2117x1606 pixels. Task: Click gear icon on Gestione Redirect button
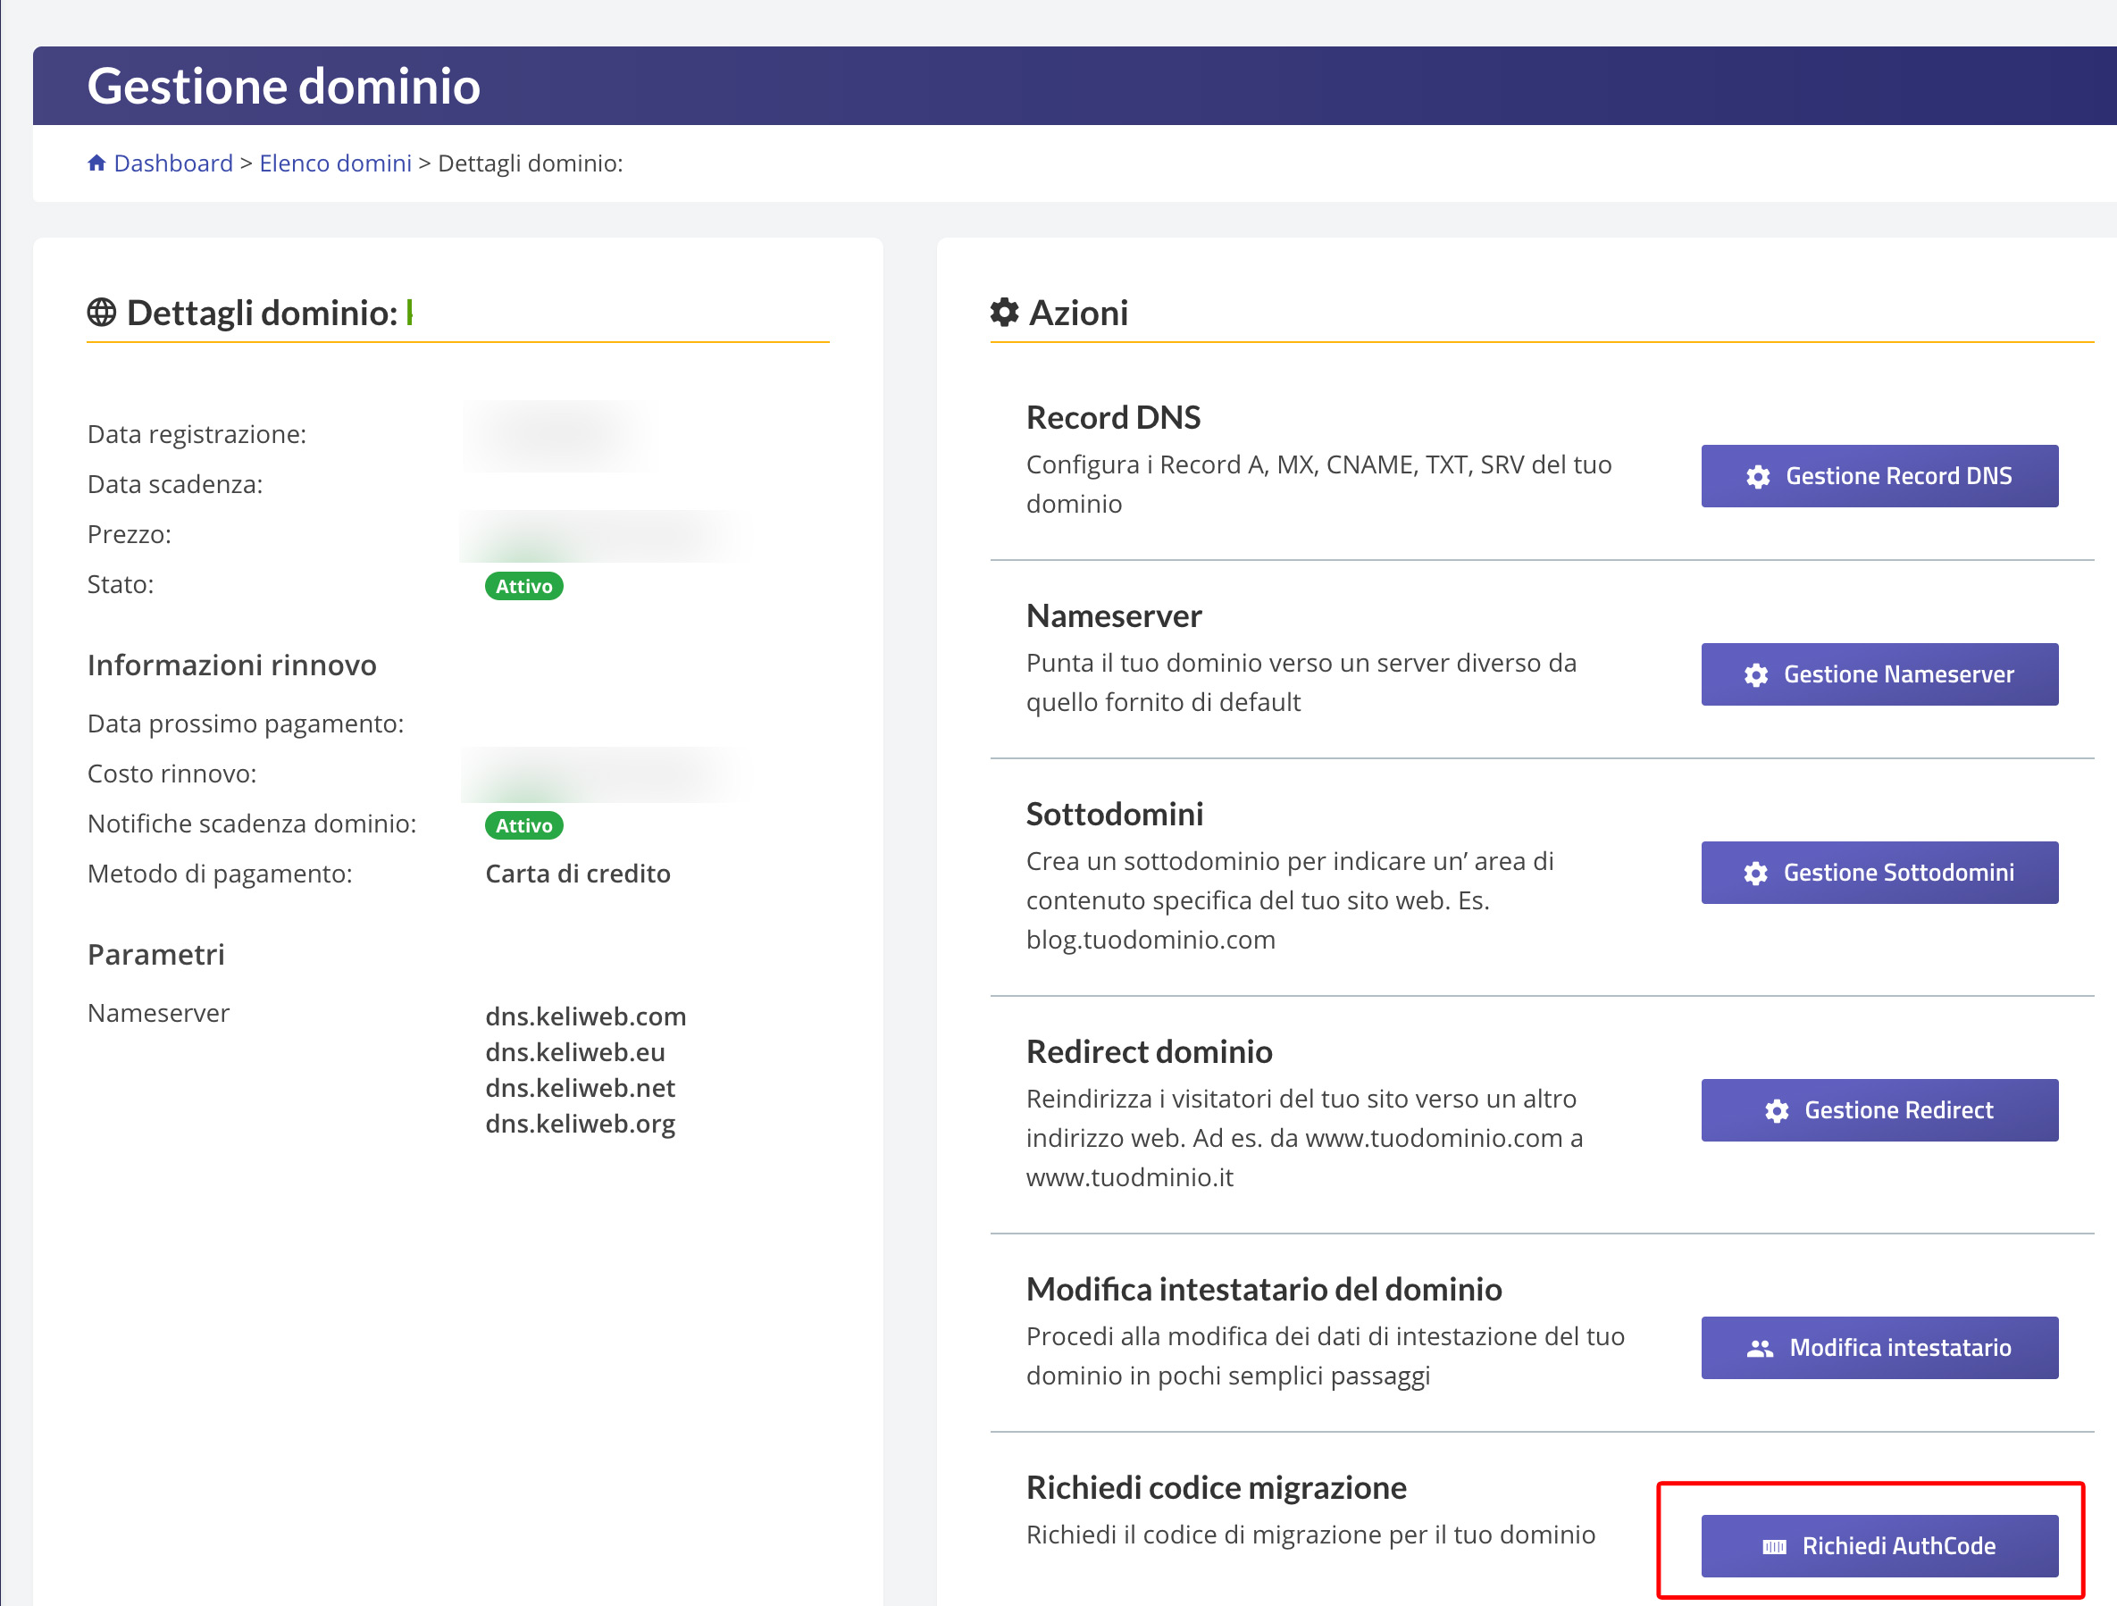[1777, 1110]
